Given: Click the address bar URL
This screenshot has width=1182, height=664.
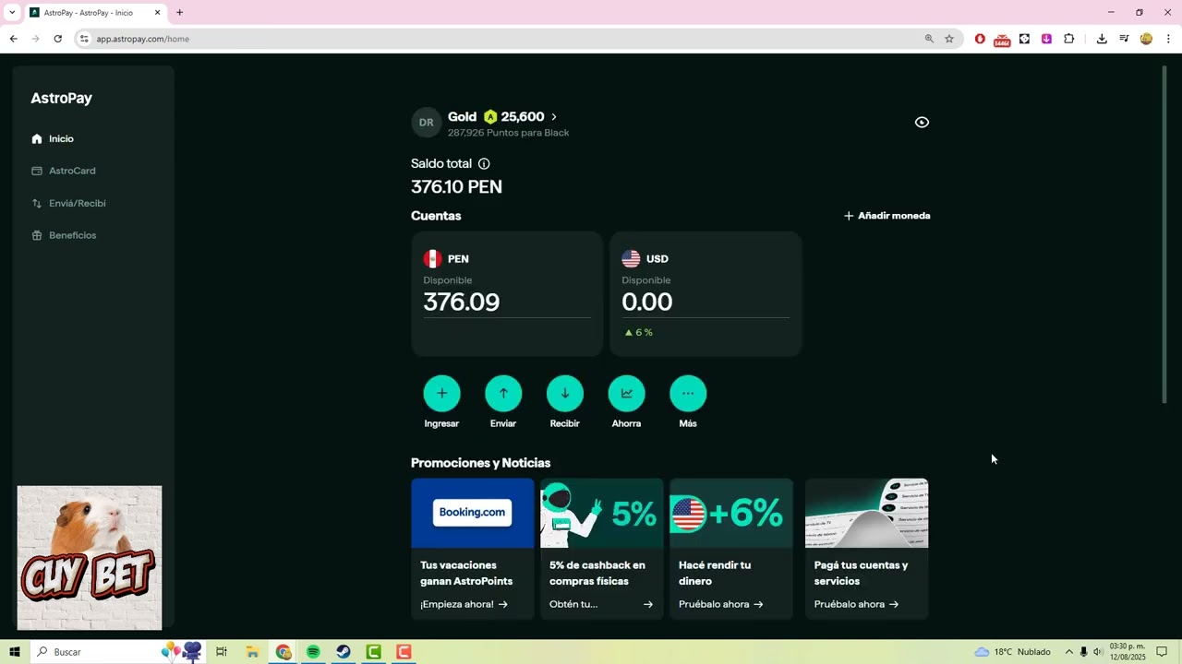Looking at the screenshot, I should (x=143, y=39).
